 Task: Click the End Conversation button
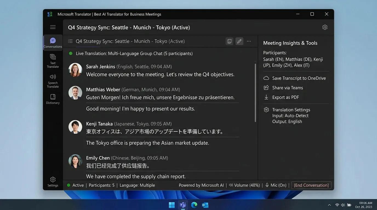[x=311, y=185]
